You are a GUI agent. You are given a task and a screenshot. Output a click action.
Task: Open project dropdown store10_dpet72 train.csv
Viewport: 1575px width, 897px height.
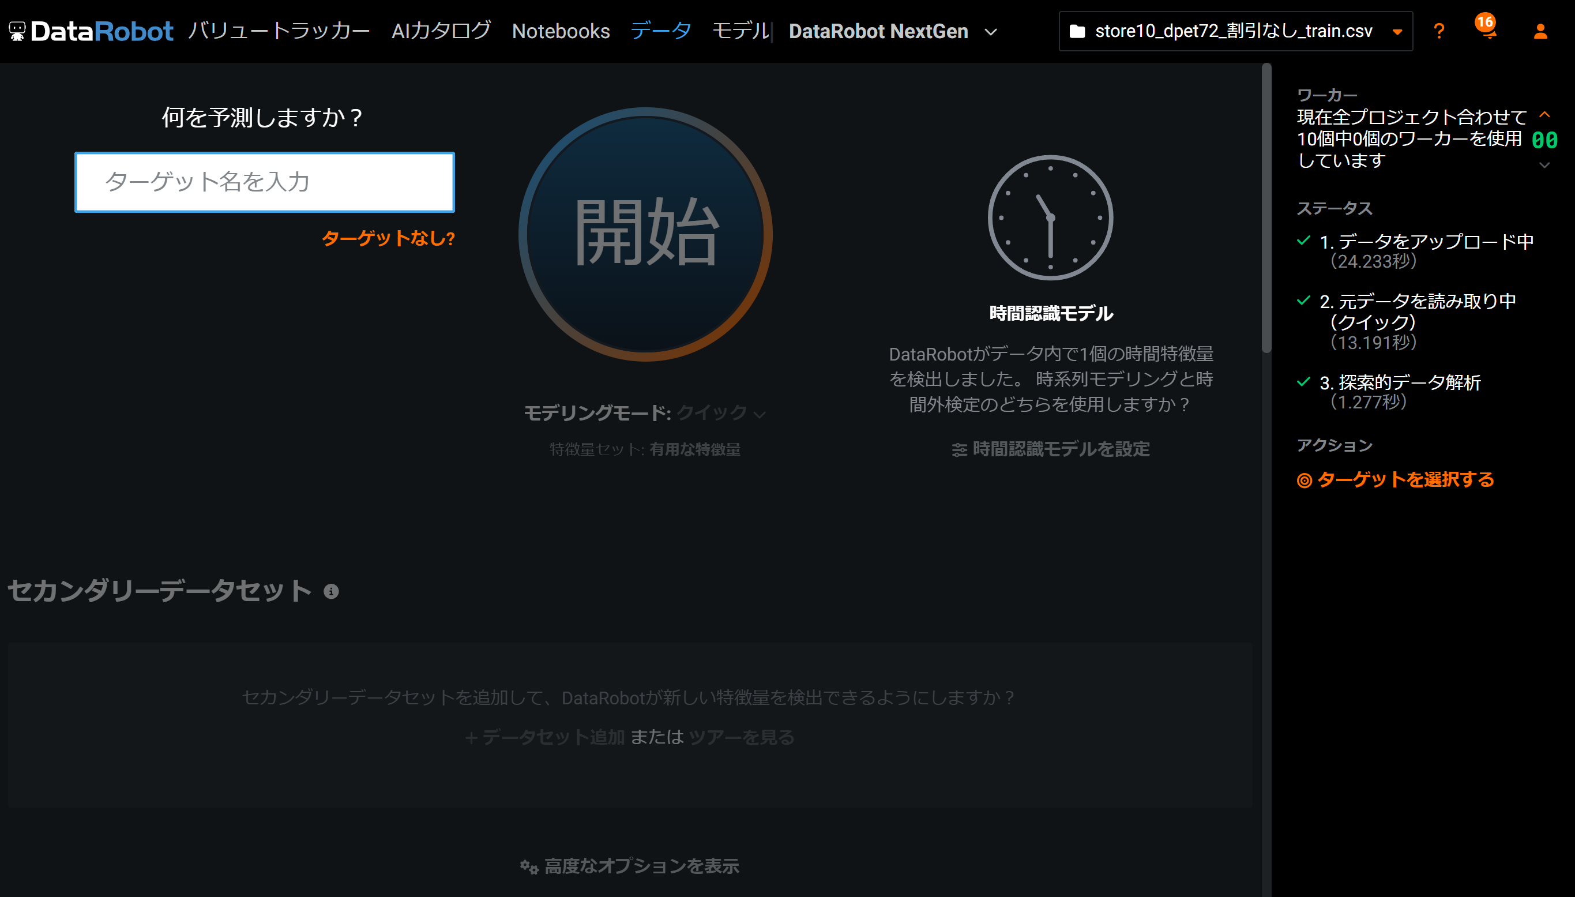click(x=1397, y=31)
